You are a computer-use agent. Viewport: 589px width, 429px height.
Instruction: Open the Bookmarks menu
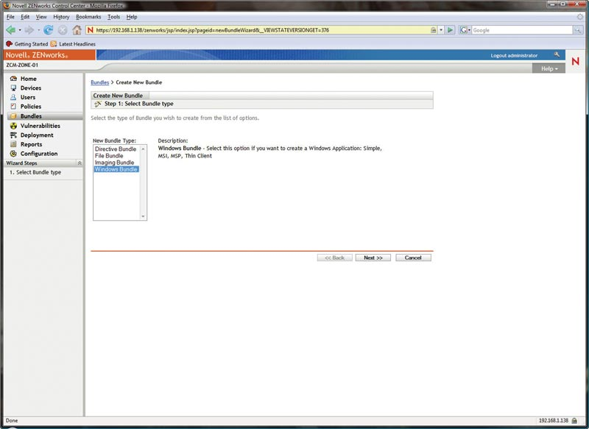pyautogui.click(x=88, y=17)
